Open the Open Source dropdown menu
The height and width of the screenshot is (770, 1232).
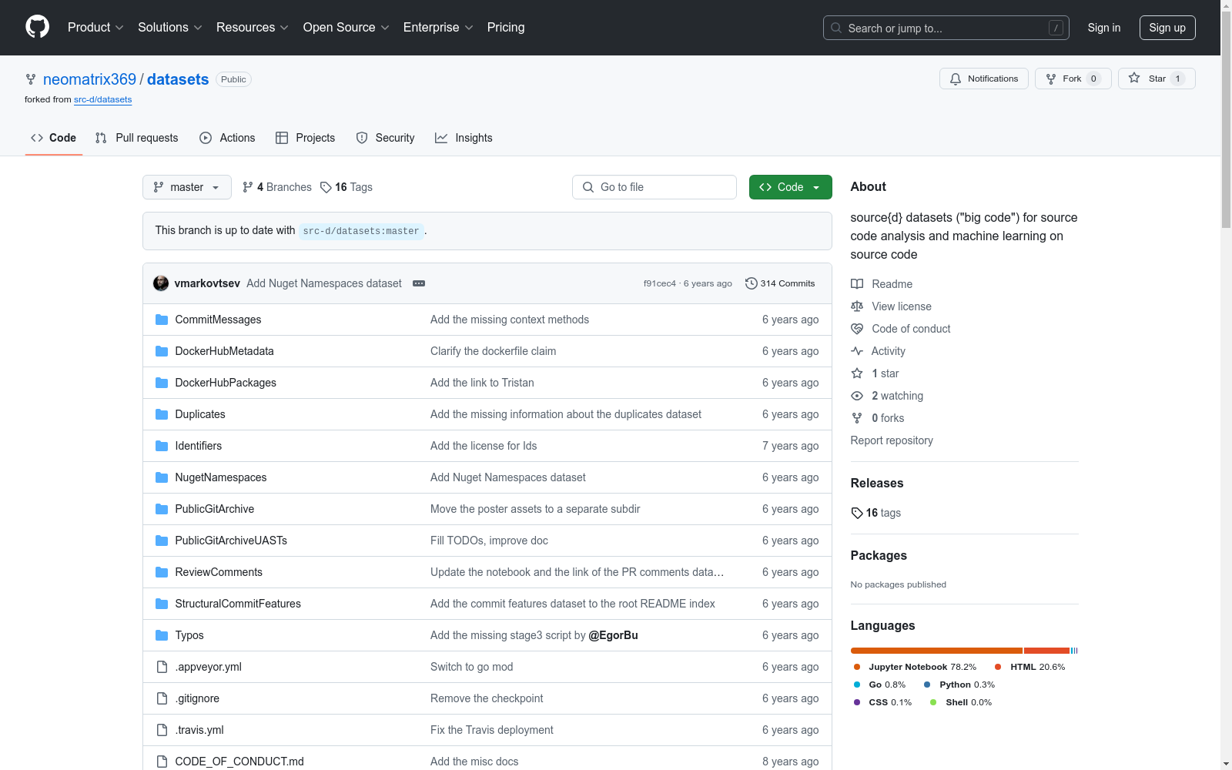346,28
